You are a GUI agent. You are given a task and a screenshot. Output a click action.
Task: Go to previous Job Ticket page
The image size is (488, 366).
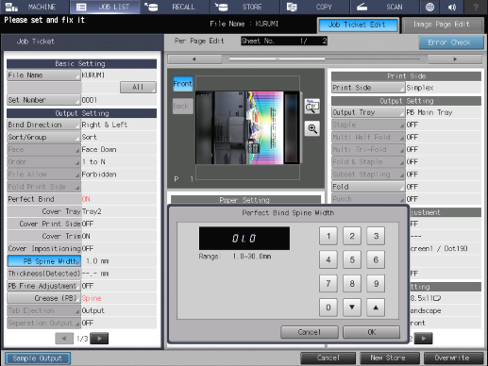tap(64, 339)
